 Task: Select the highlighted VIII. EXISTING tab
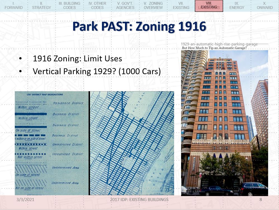tap(209, 6)
